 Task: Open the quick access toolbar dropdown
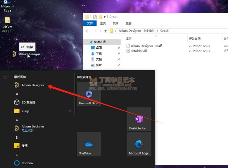(x=105, y=17)
